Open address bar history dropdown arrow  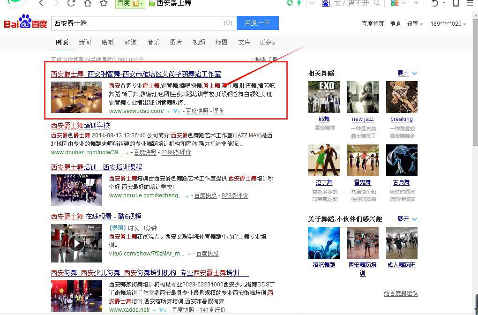[x=311, y=3]
